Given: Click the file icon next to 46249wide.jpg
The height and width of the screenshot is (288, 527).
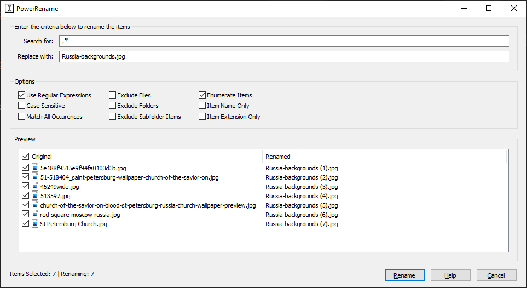Looking at the screenshot, I should pyautogui.click(x=35, y=187).
